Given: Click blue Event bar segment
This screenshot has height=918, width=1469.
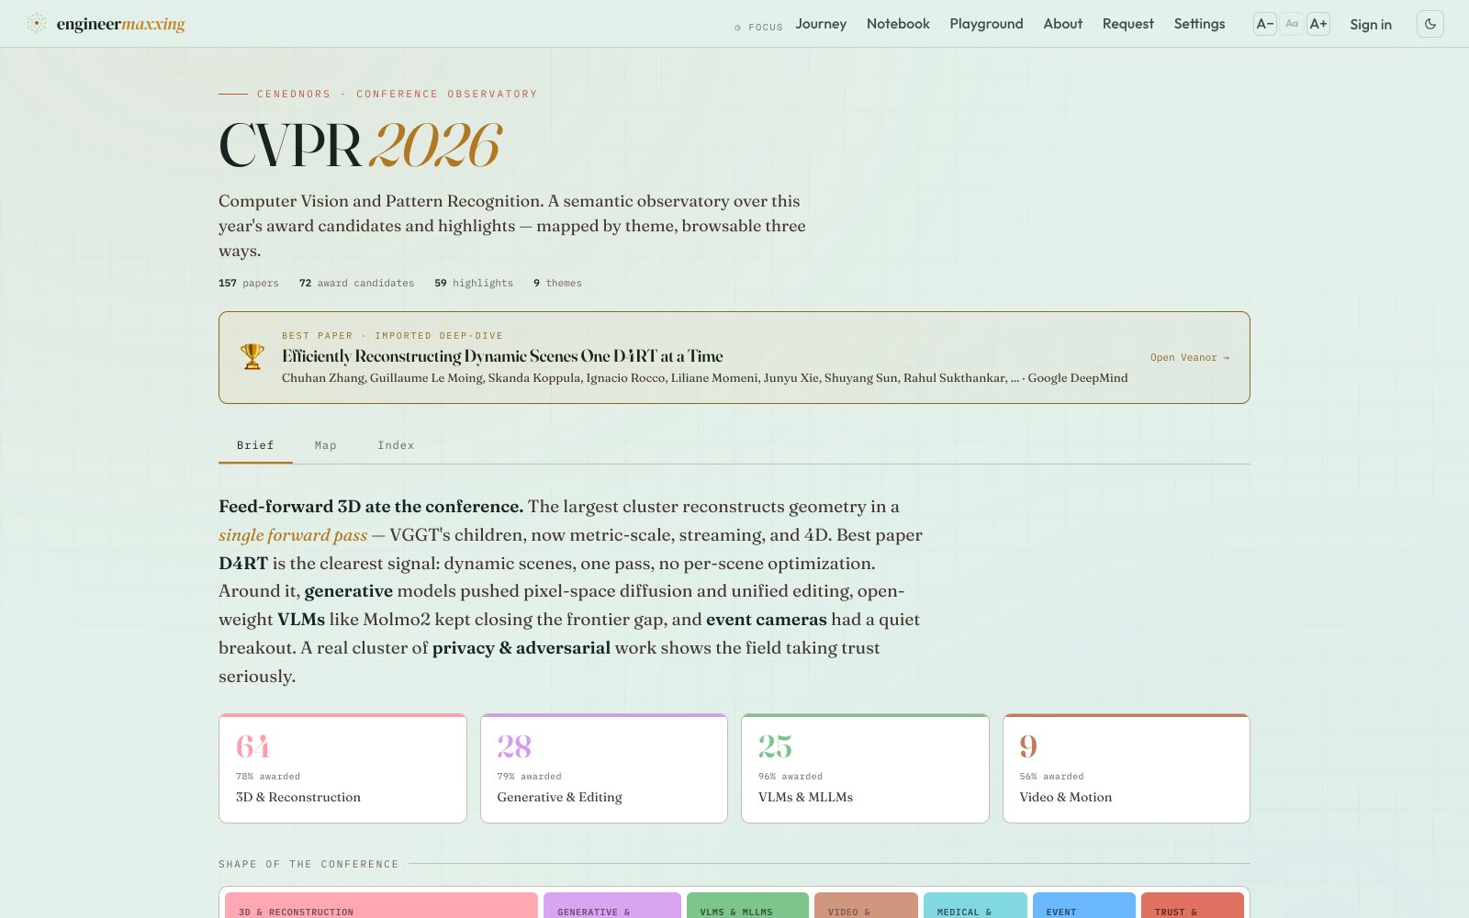Looking at the screenshot, I should [1084, 905].
